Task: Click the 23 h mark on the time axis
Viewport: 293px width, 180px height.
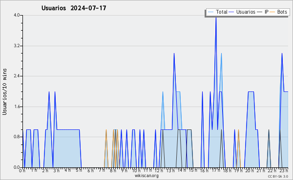Action: click(x=283, y=170)
